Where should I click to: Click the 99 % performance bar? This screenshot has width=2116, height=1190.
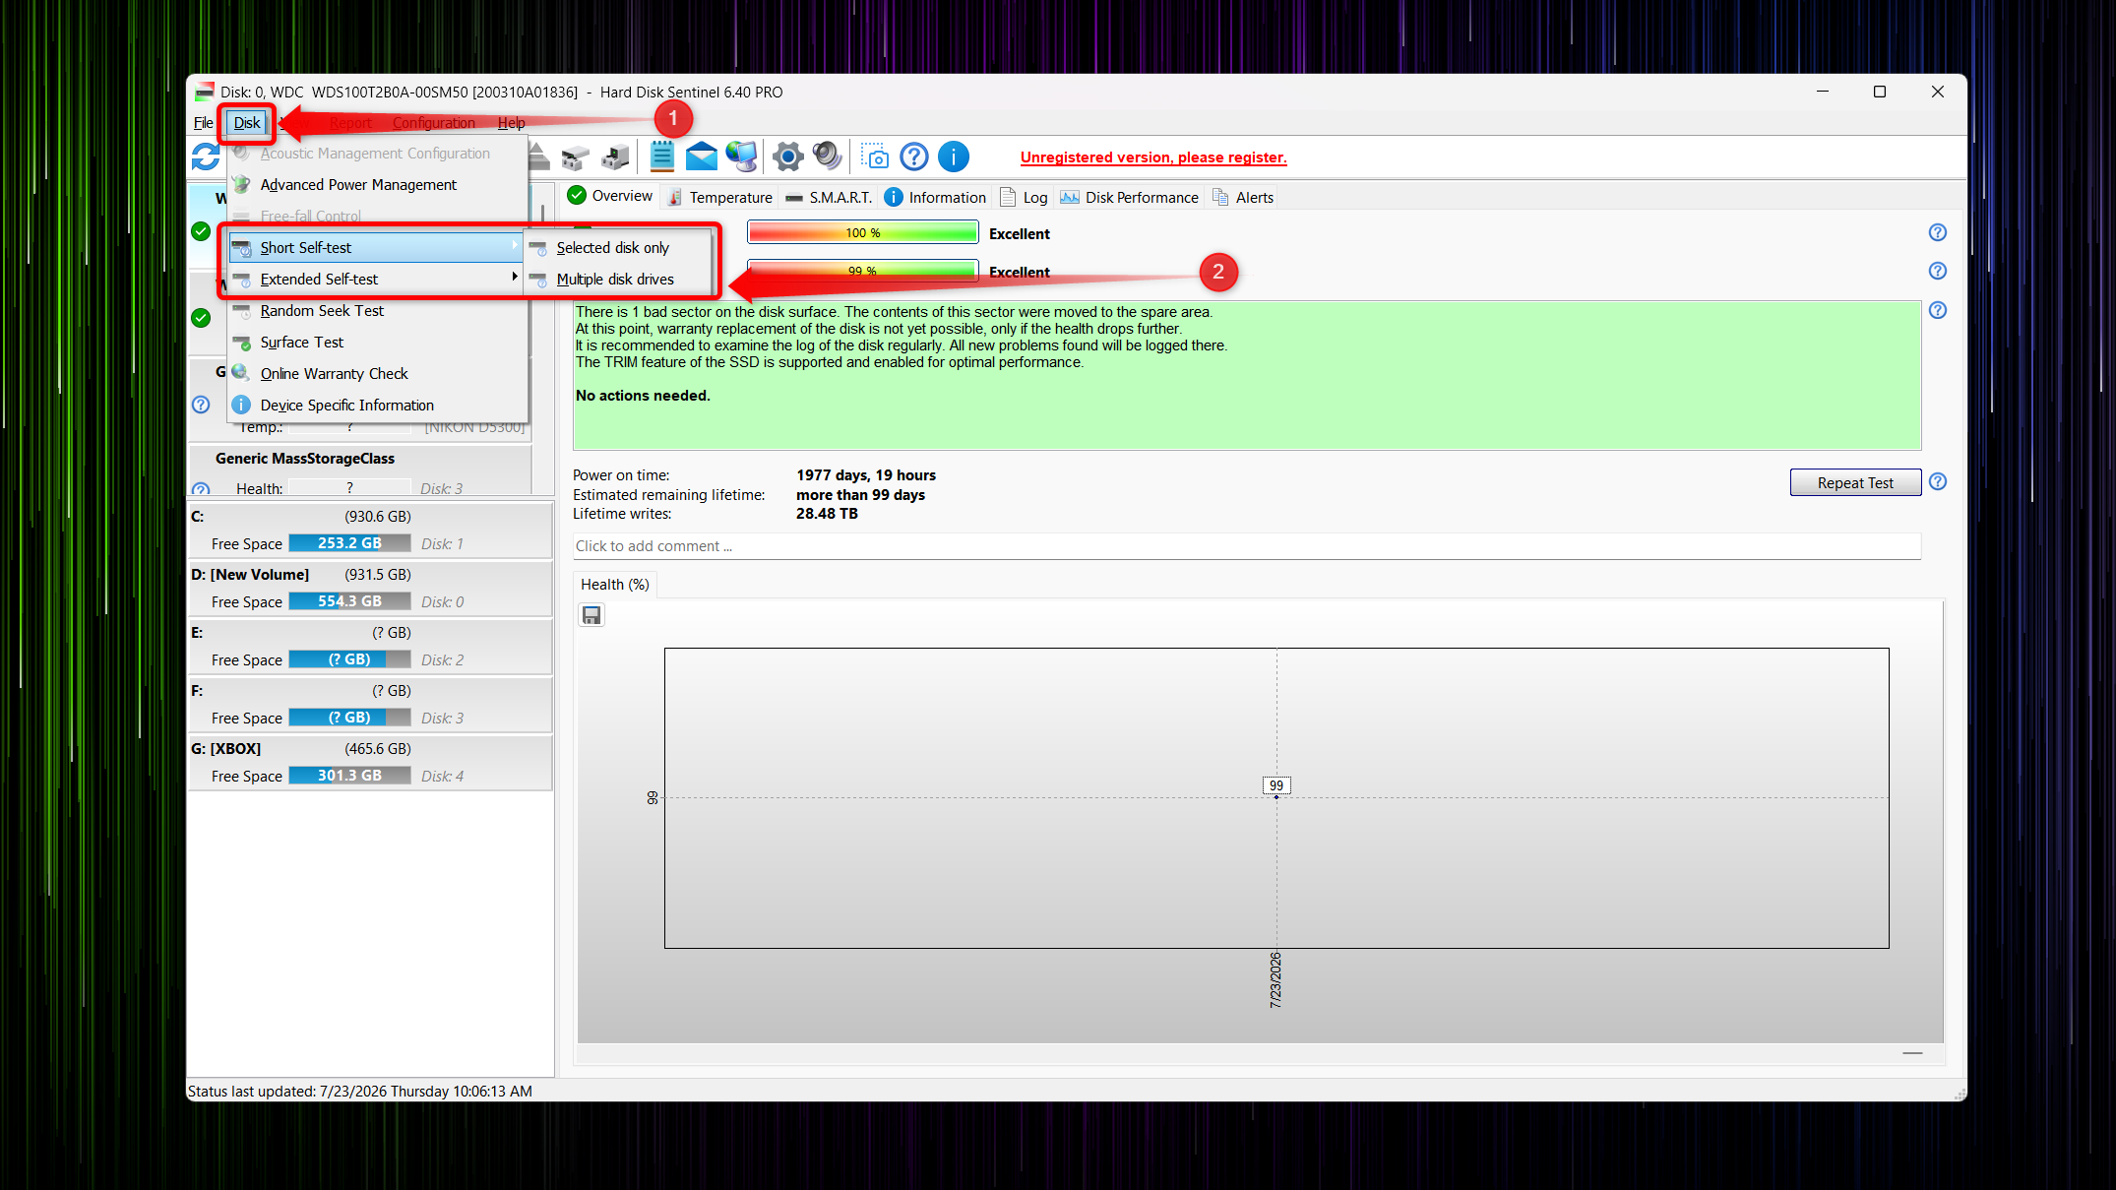862,271
